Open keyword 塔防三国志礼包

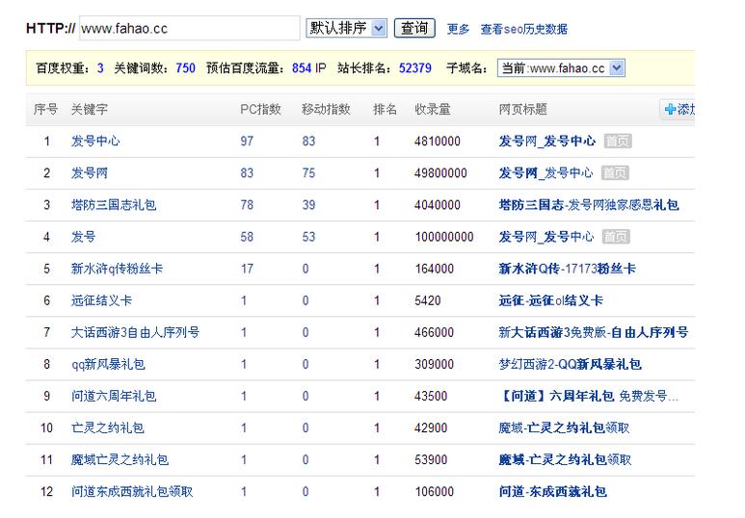click(113, 205)
